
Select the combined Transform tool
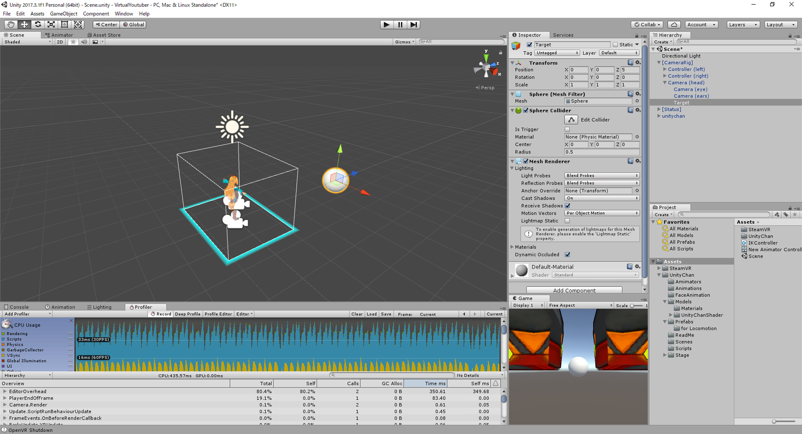pos(78,25)
